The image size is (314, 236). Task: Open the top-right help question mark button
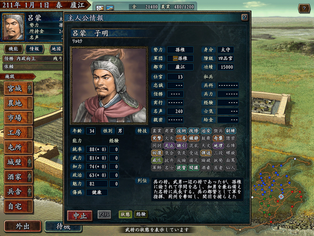(x=304, y=8)
